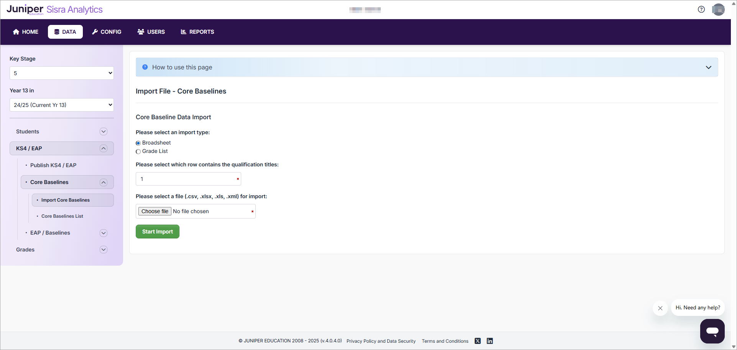
Task: Click the help question mark icon in header
Action: pos(701,10)
